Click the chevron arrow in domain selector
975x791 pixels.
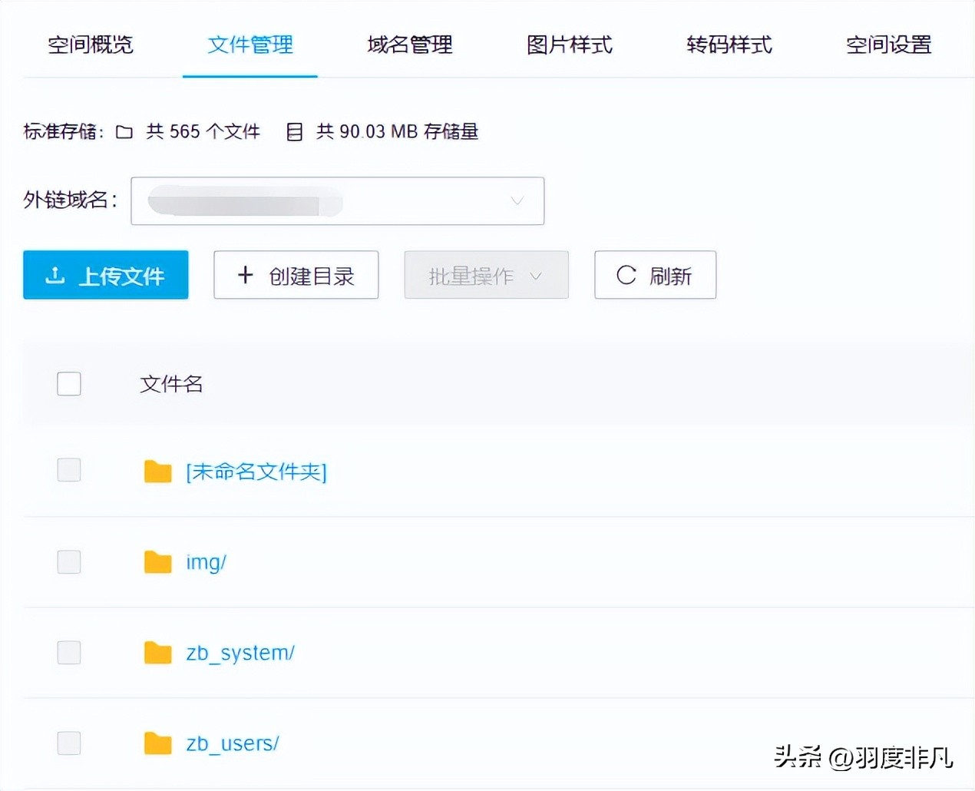tap(516, 200)
